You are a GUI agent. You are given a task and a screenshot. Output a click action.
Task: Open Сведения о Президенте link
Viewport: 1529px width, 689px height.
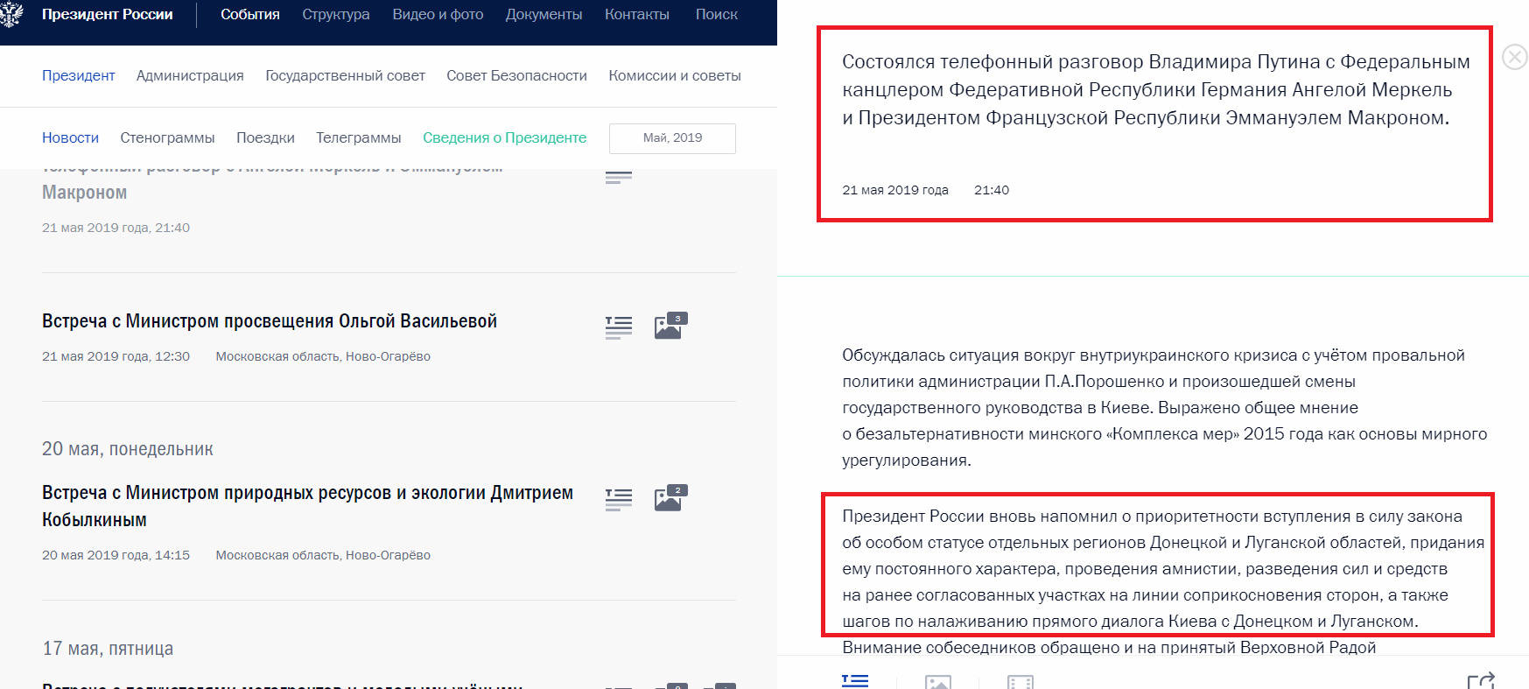tap(505, 138)
